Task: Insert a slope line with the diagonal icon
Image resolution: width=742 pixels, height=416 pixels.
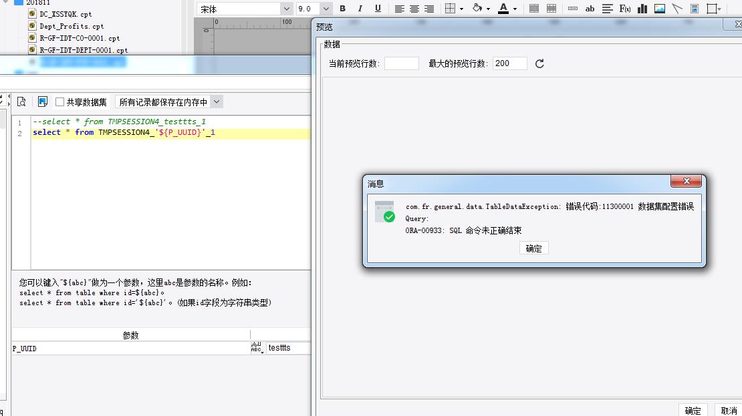Action: click(x=677, y=9)
